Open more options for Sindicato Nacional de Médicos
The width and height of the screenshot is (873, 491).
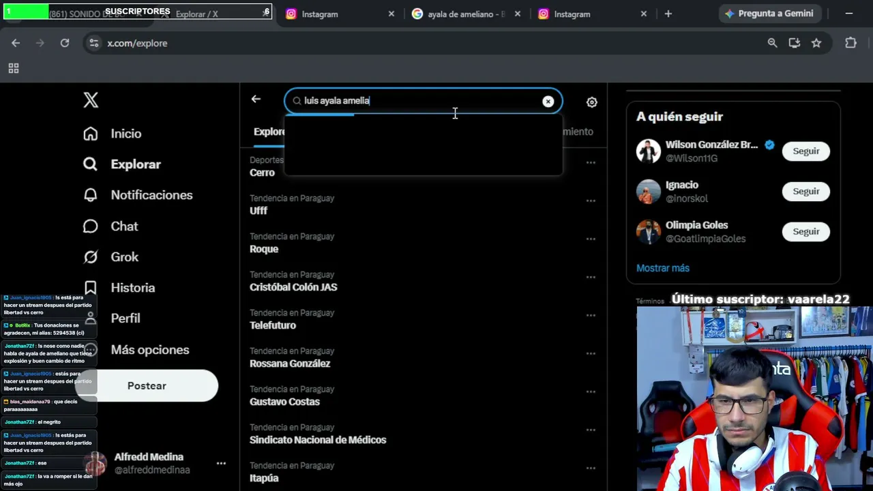(x=591, y=430)
